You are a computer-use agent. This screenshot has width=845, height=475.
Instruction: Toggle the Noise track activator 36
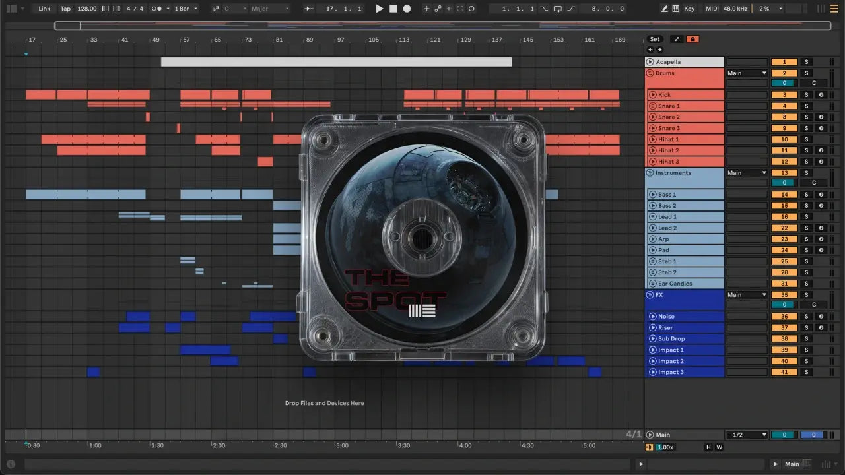pos(784,317)
